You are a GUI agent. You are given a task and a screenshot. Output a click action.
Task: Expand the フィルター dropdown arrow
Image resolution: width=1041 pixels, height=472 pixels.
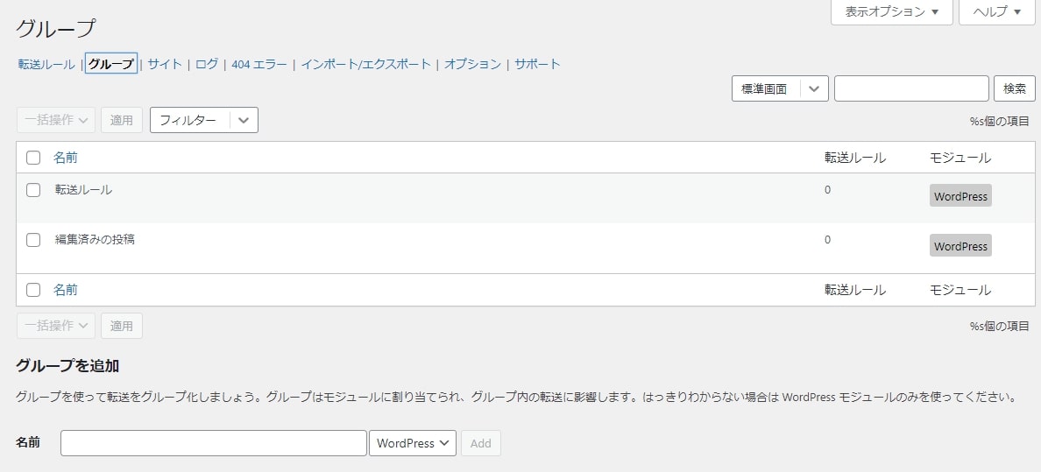coord(244,120)
